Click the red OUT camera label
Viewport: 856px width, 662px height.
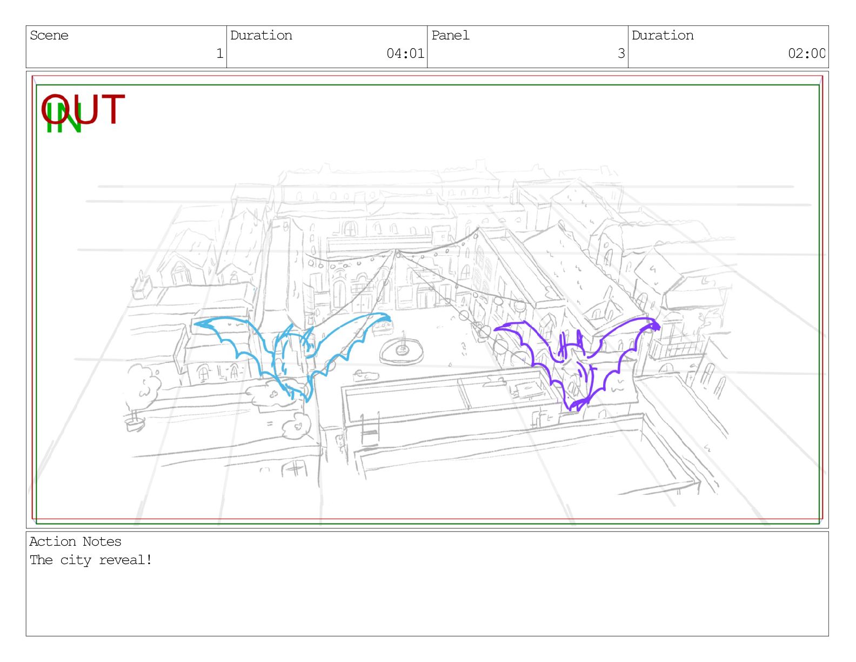[x=83, y=109]
